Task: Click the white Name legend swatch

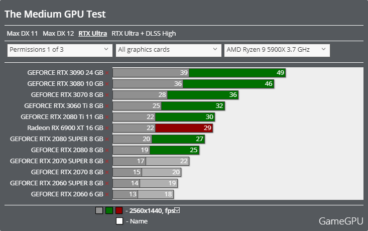Action: click(119, 221)
